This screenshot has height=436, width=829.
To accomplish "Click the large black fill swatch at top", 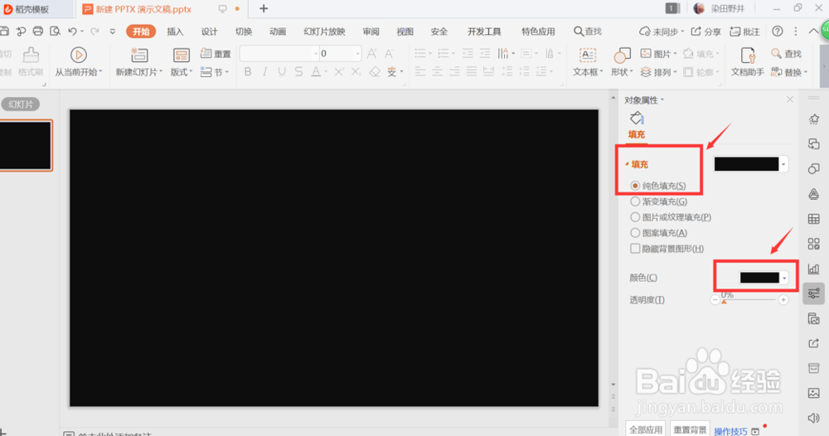I will (747, 164).
